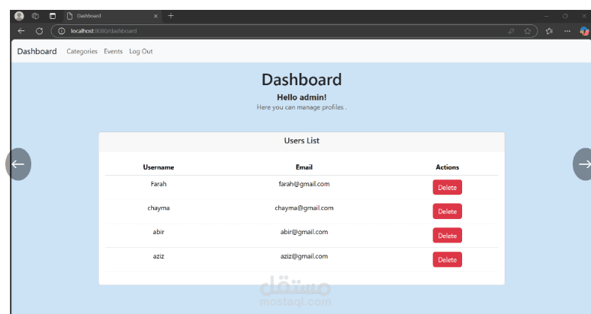
Task: Open the workspaces icon in title bar
Action: point(35,16)
